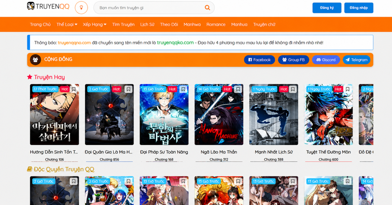392x205 pixels.
Task: Bookmark Hướng Dẫn Sinh Tồn story
Action: point(74,89)
